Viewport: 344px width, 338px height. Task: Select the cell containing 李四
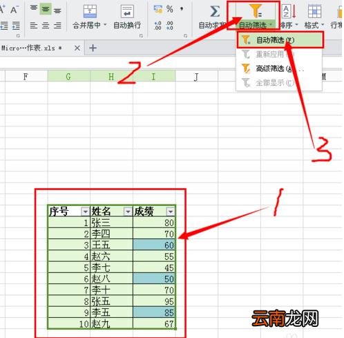click(111, 234)
